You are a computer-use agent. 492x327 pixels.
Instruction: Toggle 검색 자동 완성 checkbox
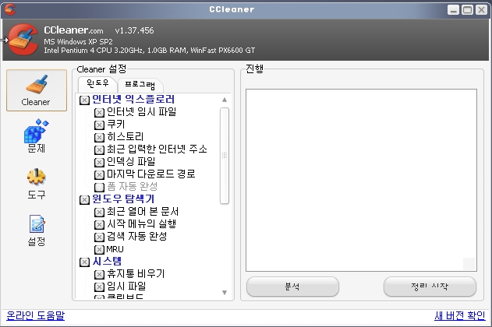click(99, 237)
